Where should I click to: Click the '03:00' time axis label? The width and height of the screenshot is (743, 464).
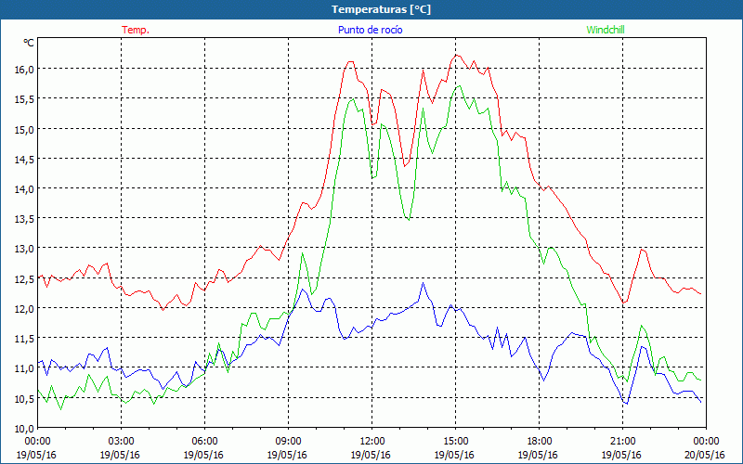pos(122,442)
